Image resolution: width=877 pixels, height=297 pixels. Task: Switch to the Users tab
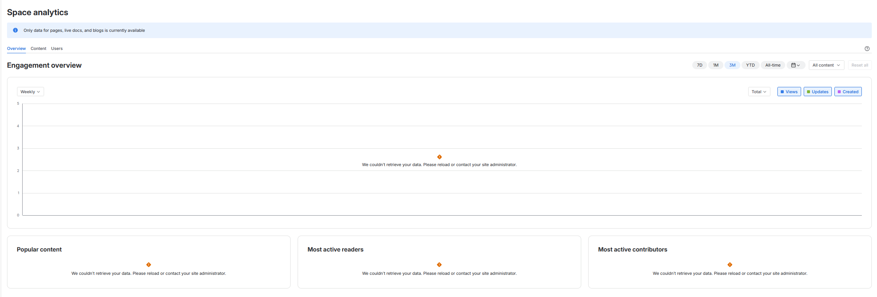(x=57, y=48)
